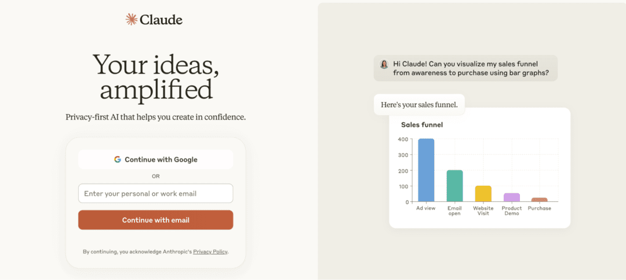626x280 pixels.
Task: Click the user's sales funnel request message
Action: [471, 68]
